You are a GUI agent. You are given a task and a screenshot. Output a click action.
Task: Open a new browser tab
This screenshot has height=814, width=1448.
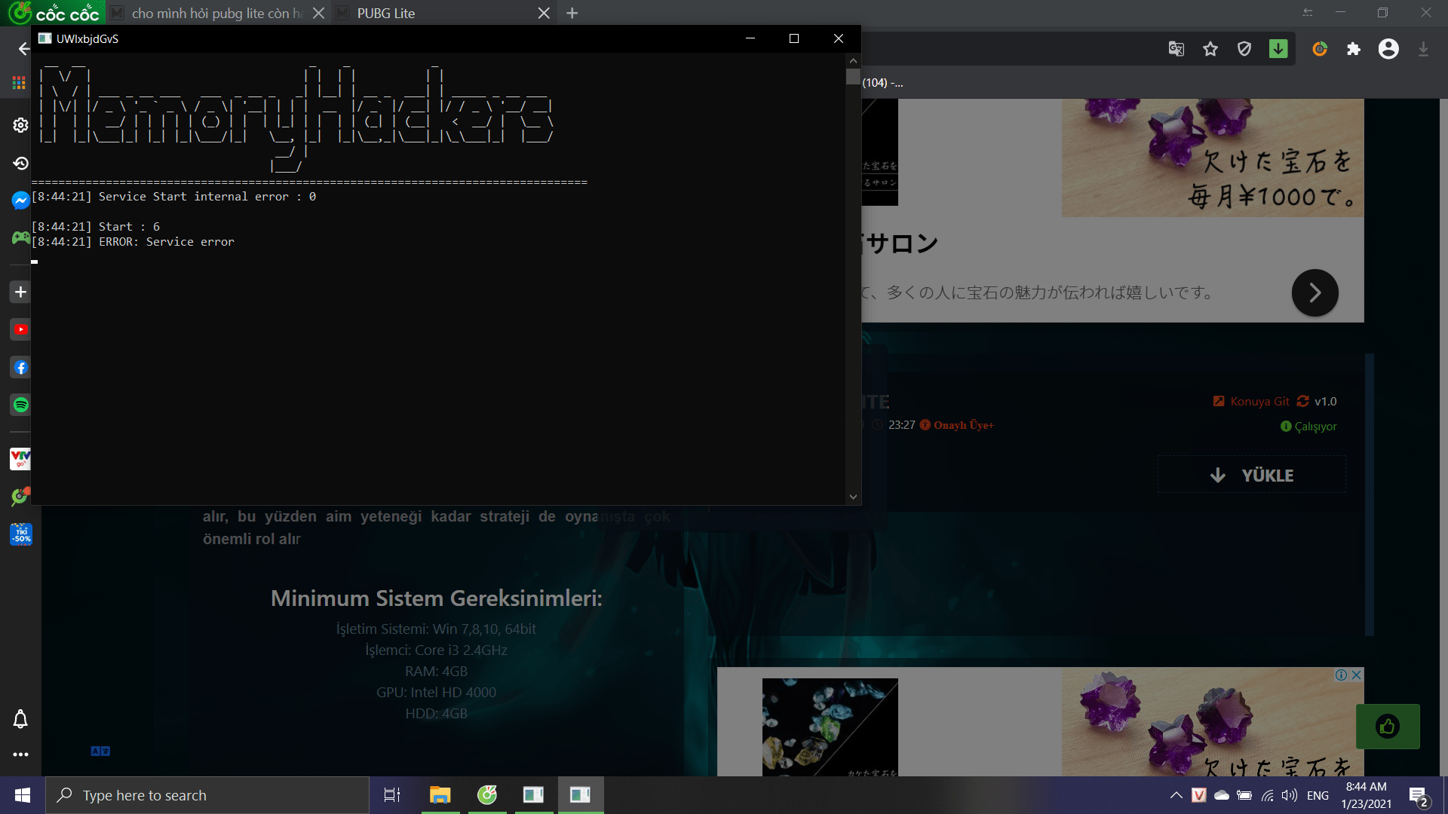tap(572, 13)
